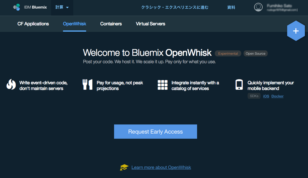Click the Experimental badge

coord(228,53)
